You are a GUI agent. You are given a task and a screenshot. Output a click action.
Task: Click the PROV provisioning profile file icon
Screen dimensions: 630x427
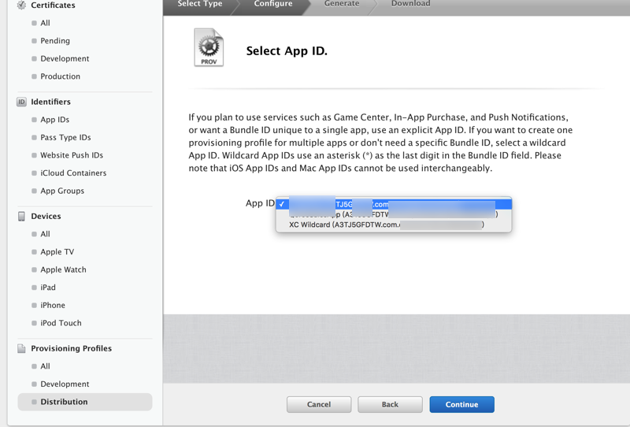tap(209, 47)
